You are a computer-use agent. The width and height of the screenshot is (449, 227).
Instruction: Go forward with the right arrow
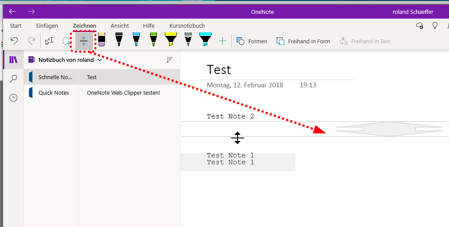tap(31, 12)
